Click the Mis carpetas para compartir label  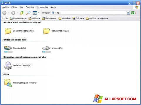[25, 83]
